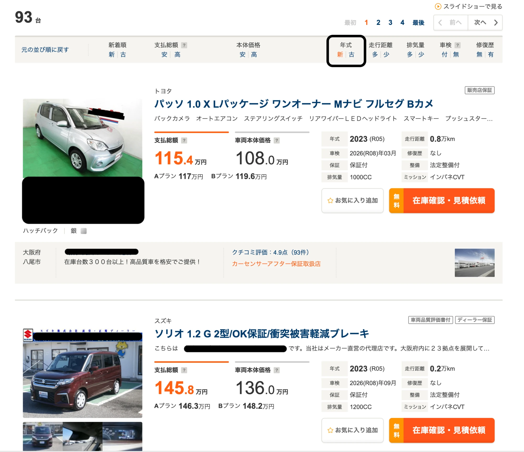
Task: Click help icon next to 支払総額 sort header
Action: coord(184,45)
